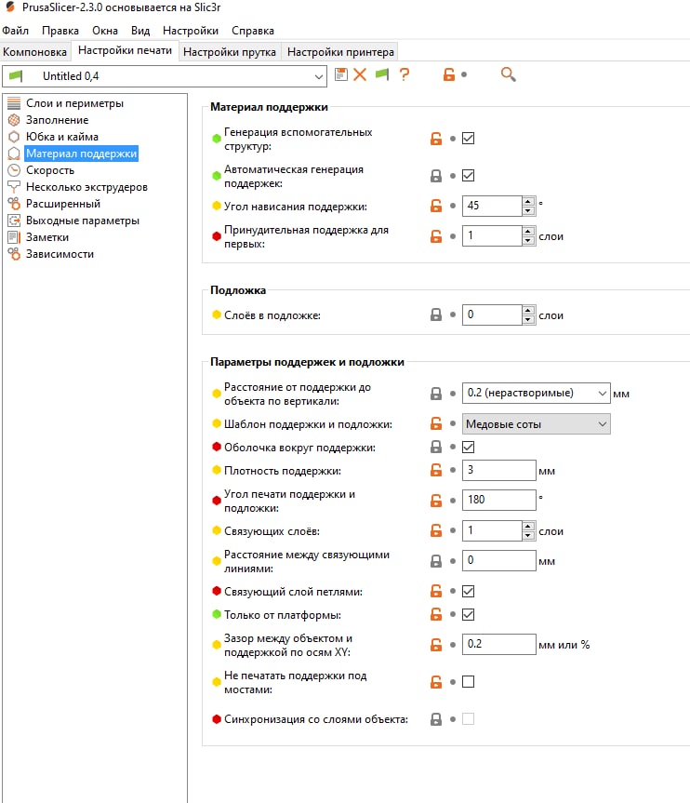
Task: Open the Настройки menu
Action: click(x=191, y=31)
